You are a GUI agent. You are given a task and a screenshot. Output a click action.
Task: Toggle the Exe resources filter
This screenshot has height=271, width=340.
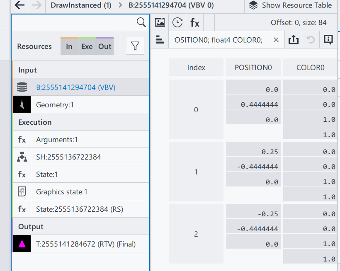point(87,46)
